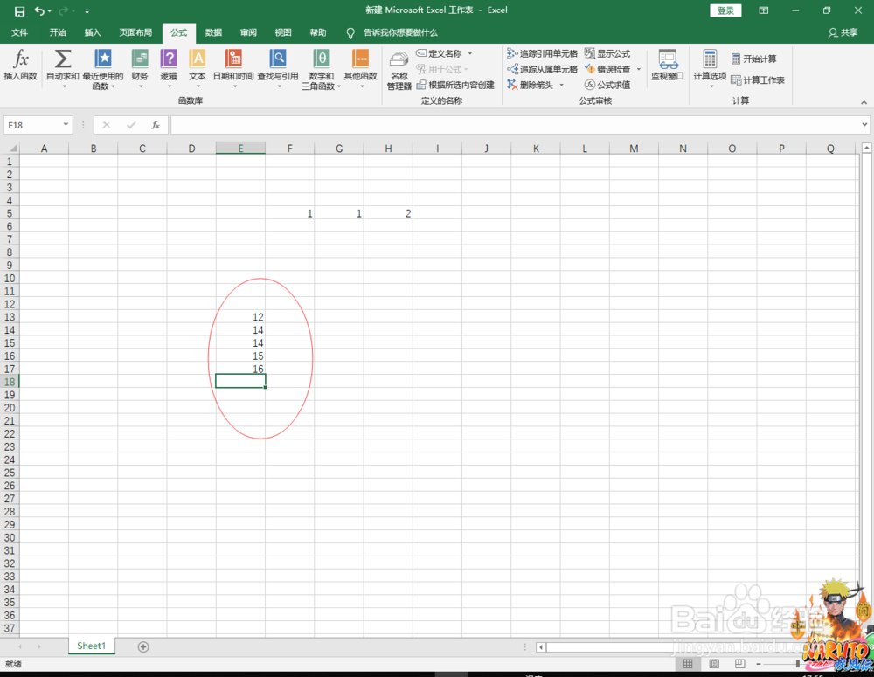This screenshot has height=677, width=874.
Task: Switch to Normal view in status bar
Action: coord(688,664)
